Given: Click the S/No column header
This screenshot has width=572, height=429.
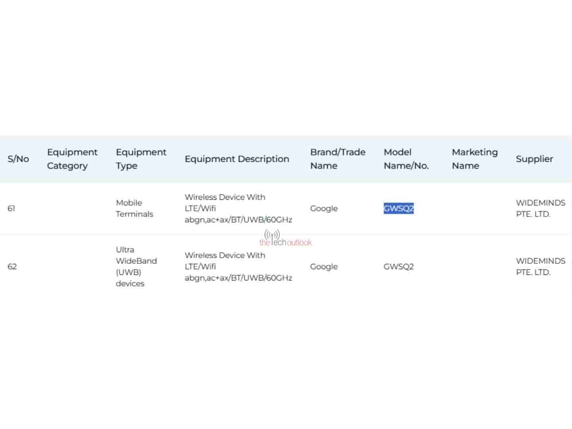Looking at the screenshot, I should click(x=18, y=159).
